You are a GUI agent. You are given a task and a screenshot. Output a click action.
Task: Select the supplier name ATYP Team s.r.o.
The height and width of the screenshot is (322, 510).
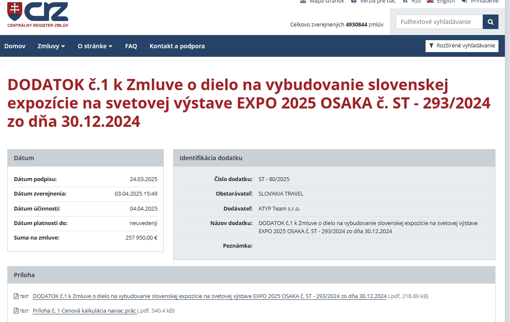pos(279,209)
